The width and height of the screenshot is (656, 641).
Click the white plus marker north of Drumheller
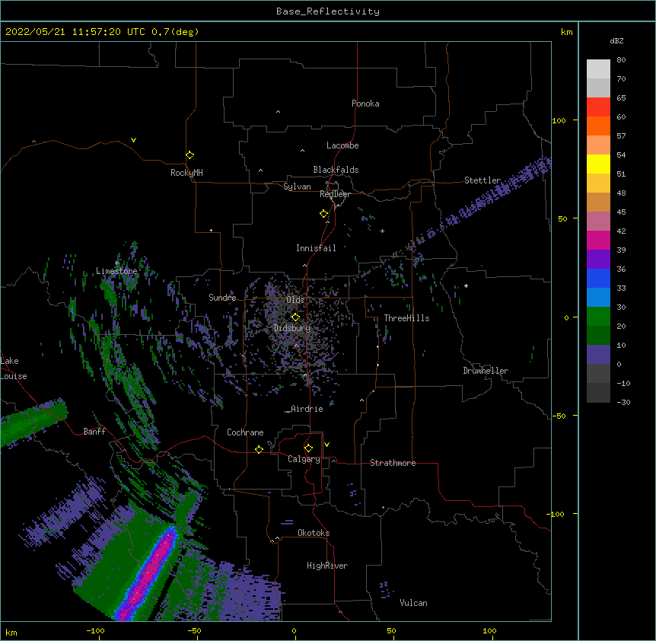(466, 285)
